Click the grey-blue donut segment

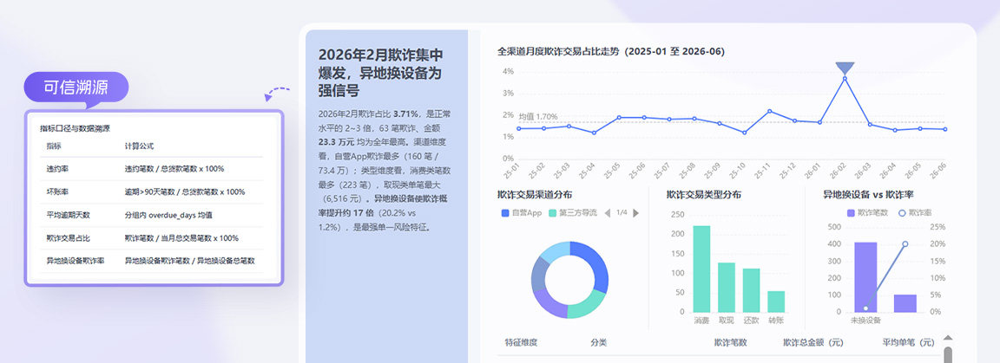(537, 274)
